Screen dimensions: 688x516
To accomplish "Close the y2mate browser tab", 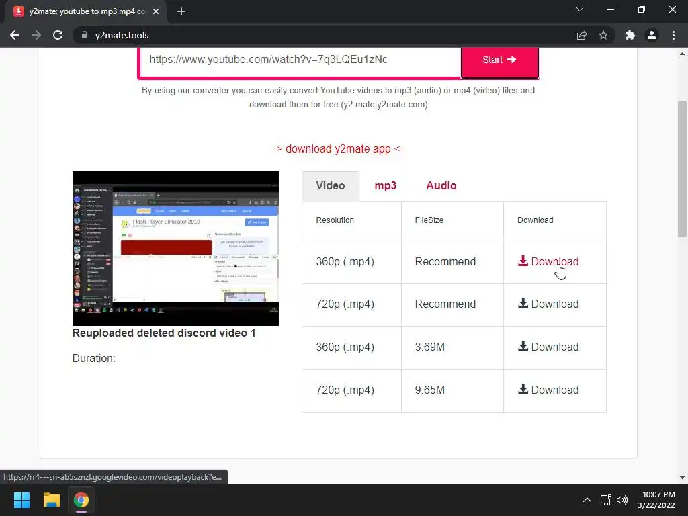I will [156, 11].
